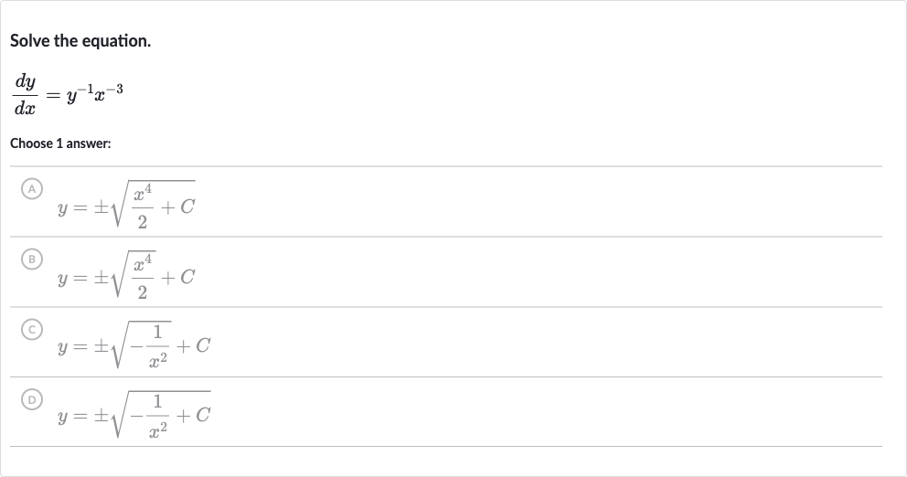Click the '+C' term in option D

pos(193,415)
